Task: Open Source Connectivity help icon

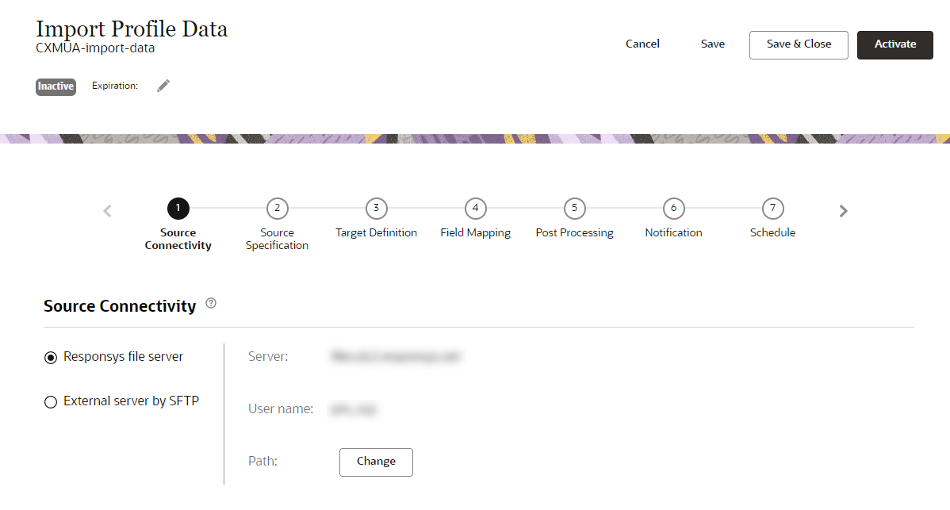Action: click(x=211, y=304)
